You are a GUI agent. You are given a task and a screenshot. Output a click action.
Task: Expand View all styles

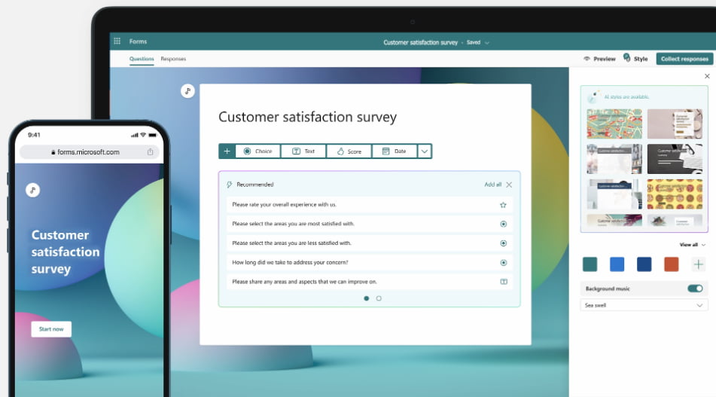tap(692, 245)
